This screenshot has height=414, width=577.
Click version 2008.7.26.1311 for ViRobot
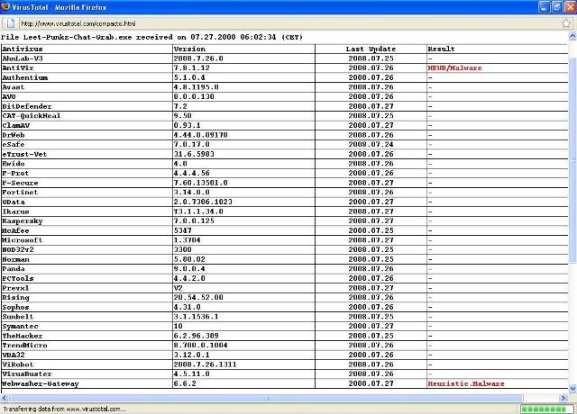tap(205, 364)
